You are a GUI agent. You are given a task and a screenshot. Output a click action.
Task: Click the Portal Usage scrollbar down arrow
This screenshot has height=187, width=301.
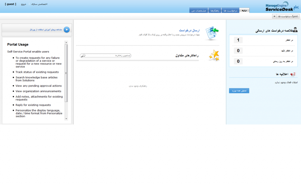pyautogui.click(x=66, y=119)
